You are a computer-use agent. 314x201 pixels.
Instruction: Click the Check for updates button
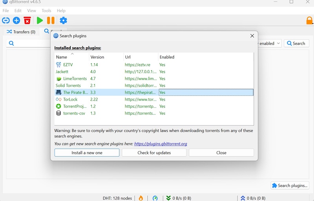tap(154, 153)
